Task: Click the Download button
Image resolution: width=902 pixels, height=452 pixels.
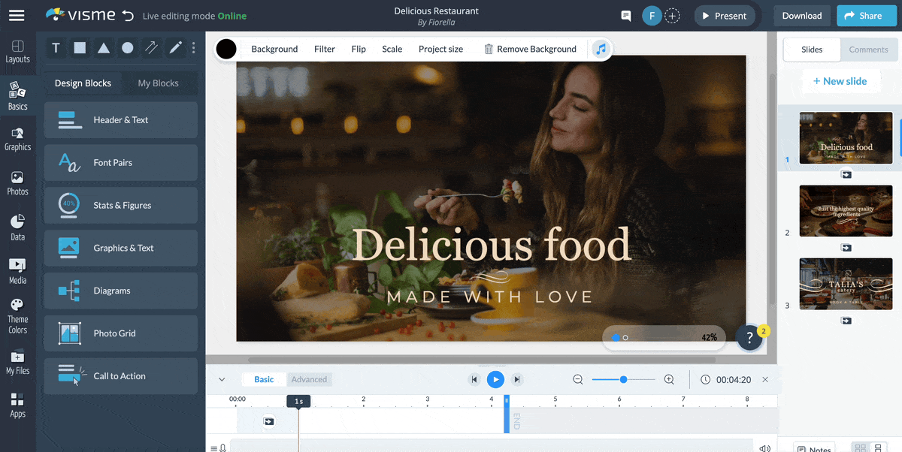Action: tap(801, 16)
